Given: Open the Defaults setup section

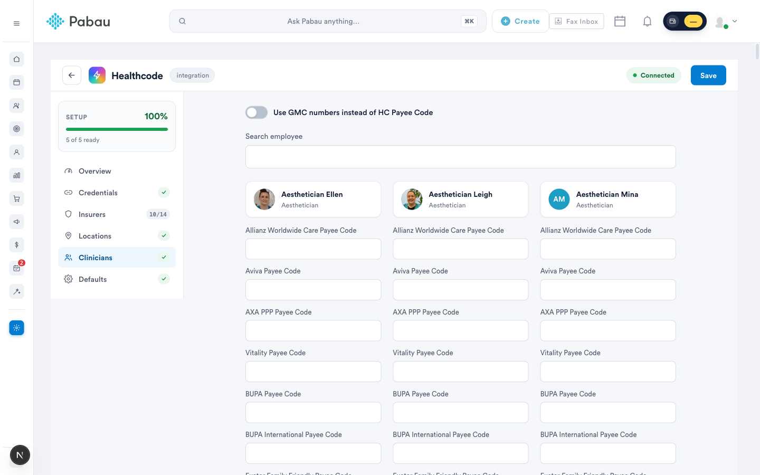Looking at the screenshot, I should click(x=117, y=279).
